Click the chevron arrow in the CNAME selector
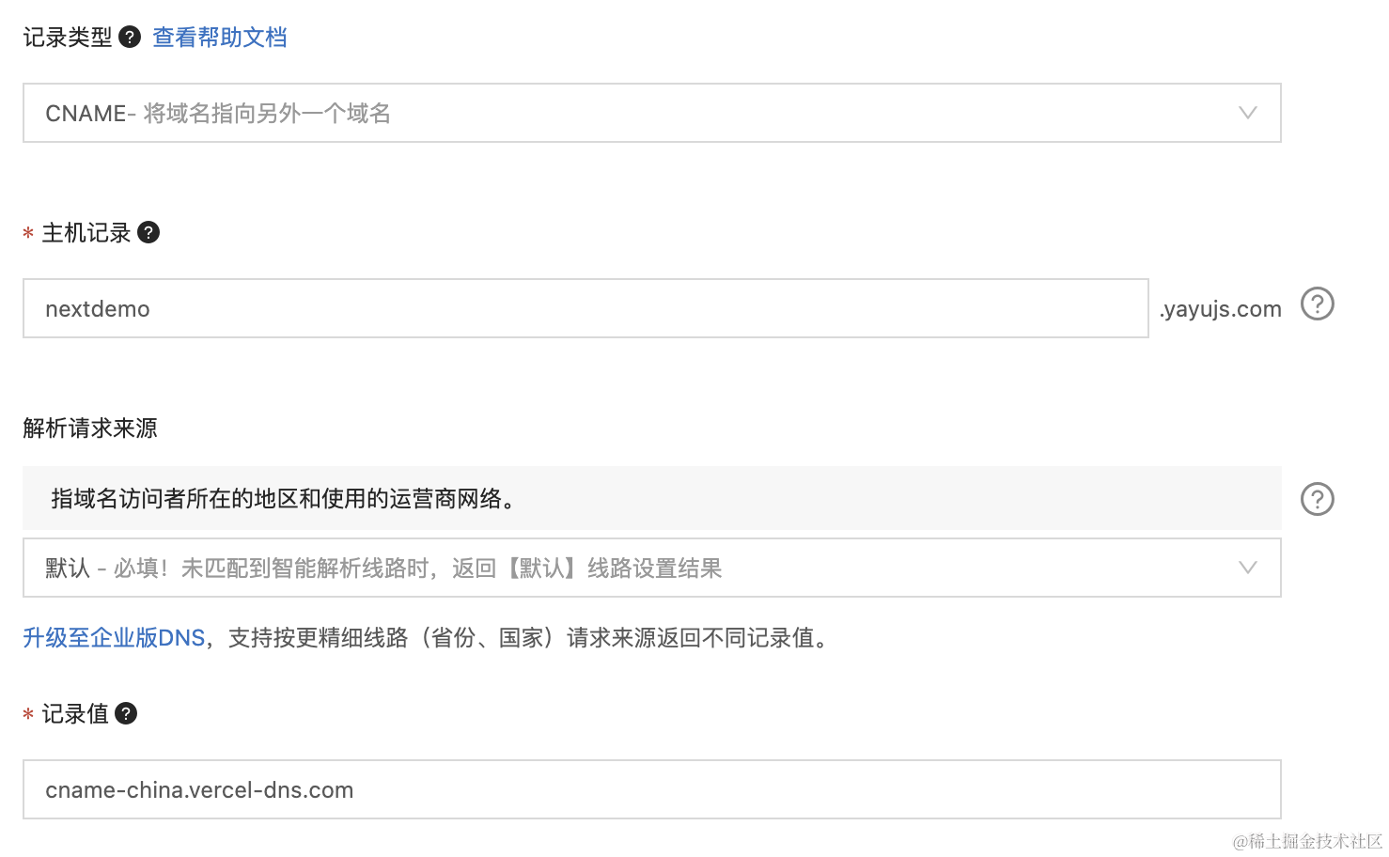The width and height of the screenshot is (1389, 857). coord(1247,113)
